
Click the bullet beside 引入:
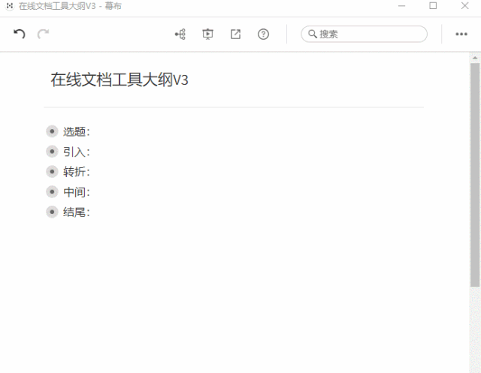point(52,152)
